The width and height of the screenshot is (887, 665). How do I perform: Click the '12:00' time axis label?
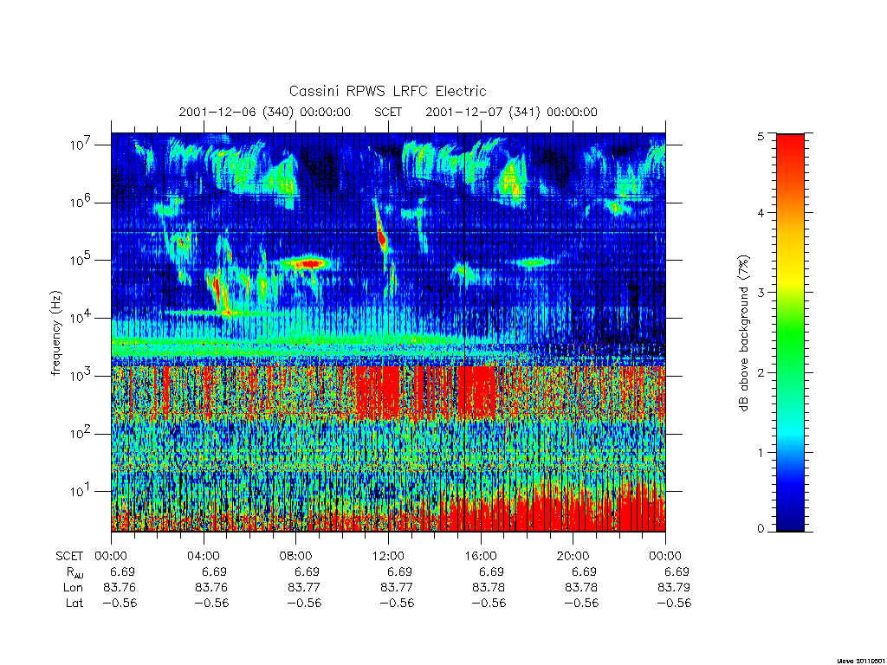point(388,556)
